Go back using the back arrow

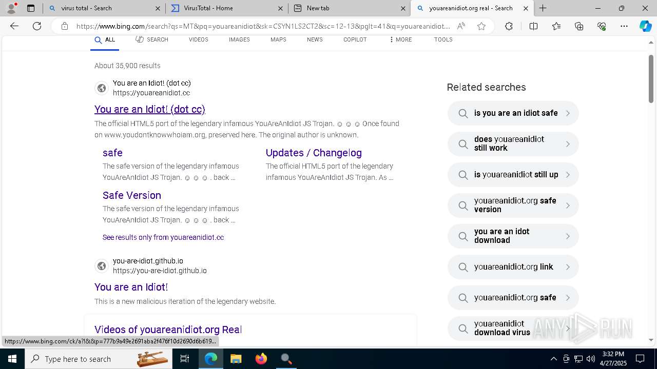pos(14,26)
